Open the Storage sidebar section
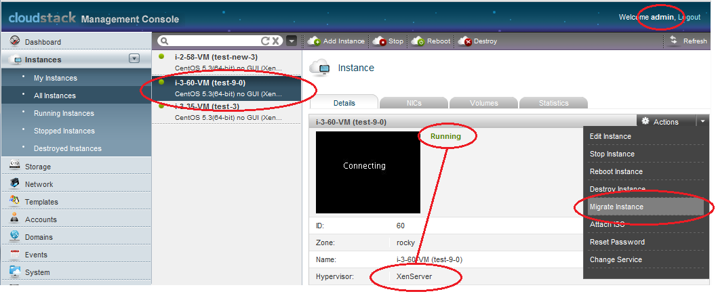Screen dimensions: 718x296 click(38, 167)
